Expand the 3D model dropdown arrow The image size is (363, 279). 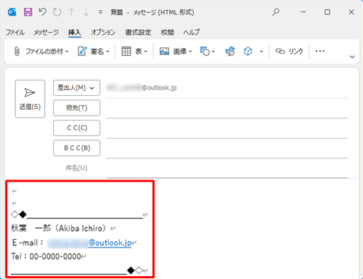tap(261, 52)
